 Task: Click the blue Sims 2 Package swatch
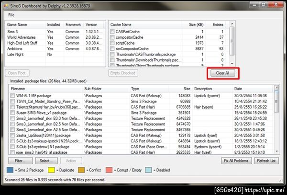(x=10, y=170)
